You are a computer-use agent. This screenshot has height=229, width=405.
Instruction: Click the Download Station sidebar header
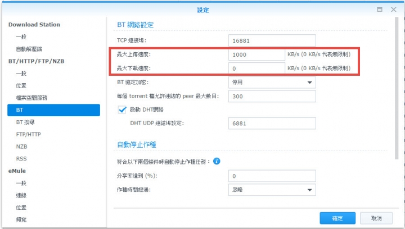pos(34,25)
